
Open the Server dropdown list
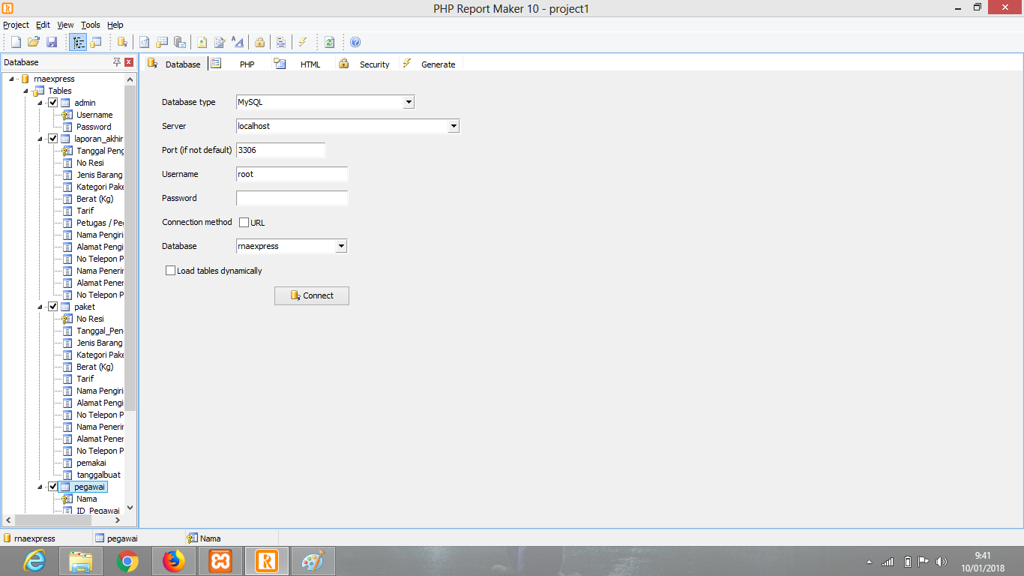point(454,126)
